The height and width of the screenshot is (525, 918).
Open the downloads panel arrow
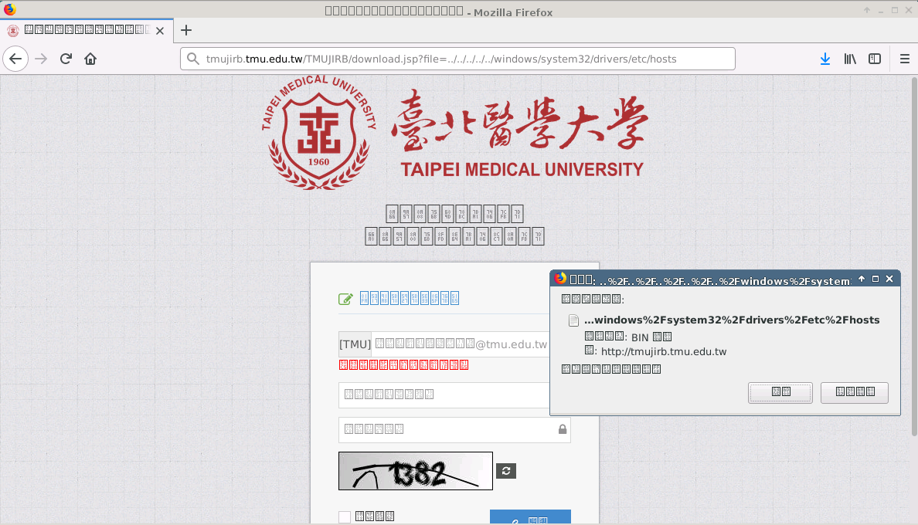(x=825, y=59)
